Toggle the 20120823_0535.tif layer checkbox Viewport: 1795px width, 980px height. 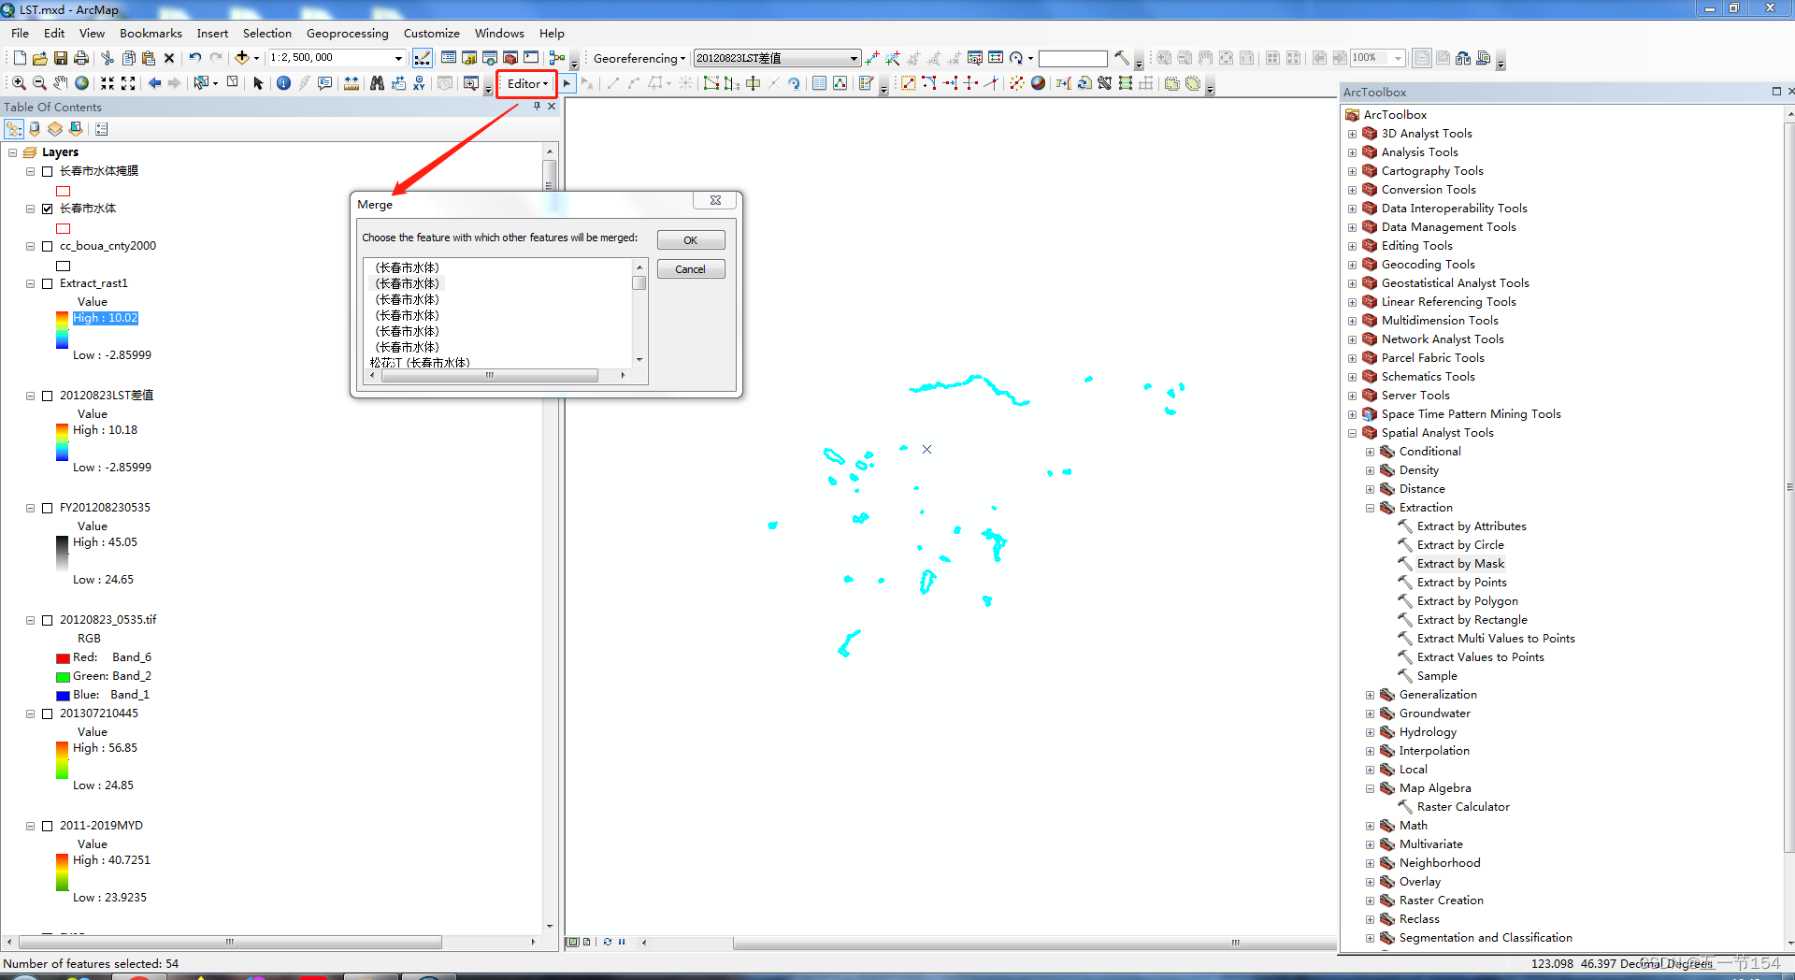click(47, 620)
